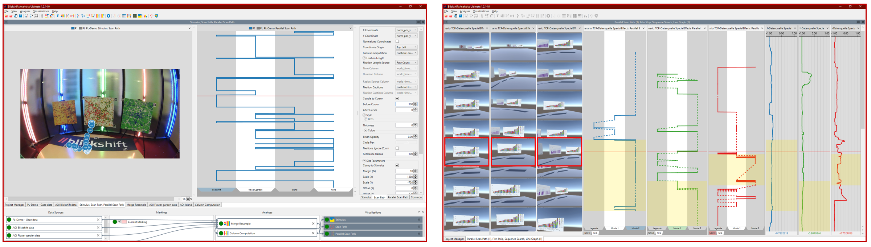Click the Movie 2 legend label in the blue chart

tap(635, 228)
